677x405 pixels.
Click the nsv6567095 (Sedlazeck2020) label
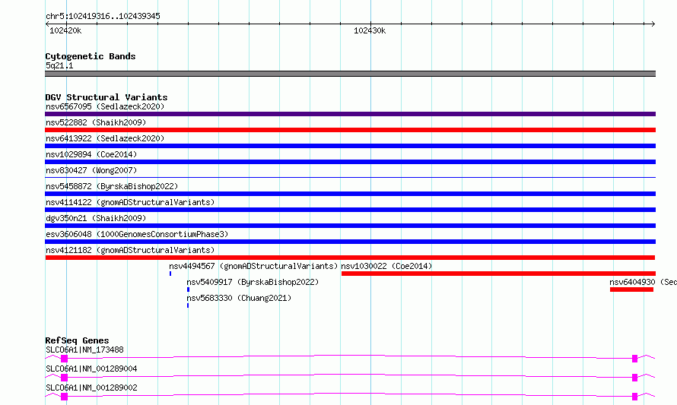105,106
